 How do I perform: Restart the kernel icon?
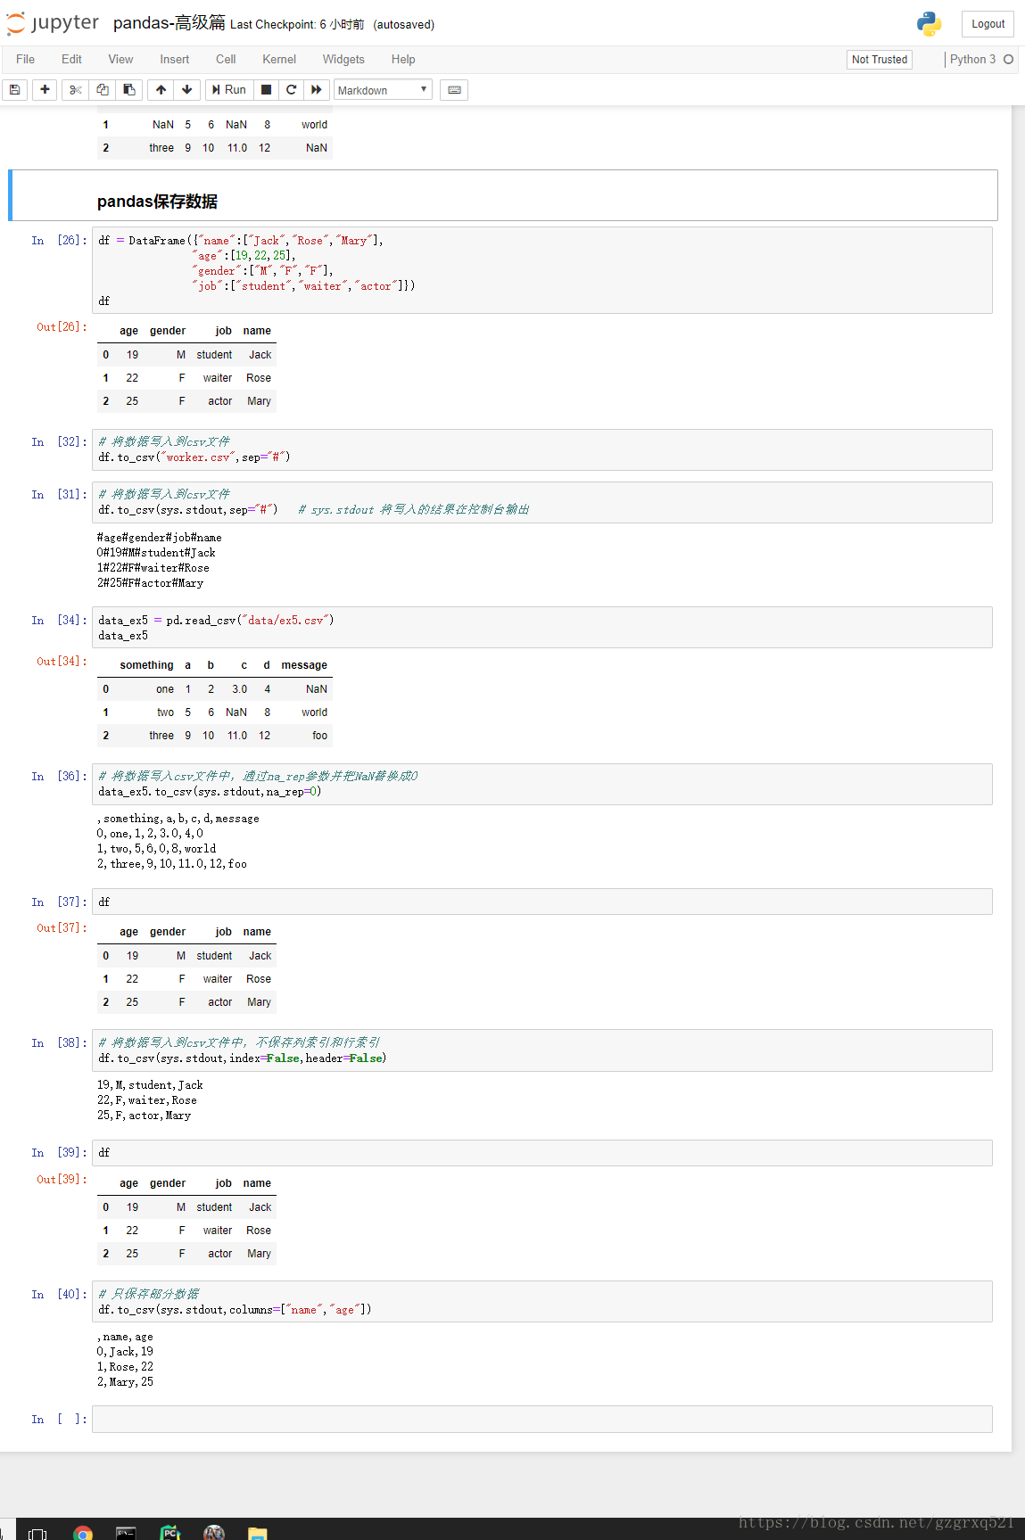[291, 90]
